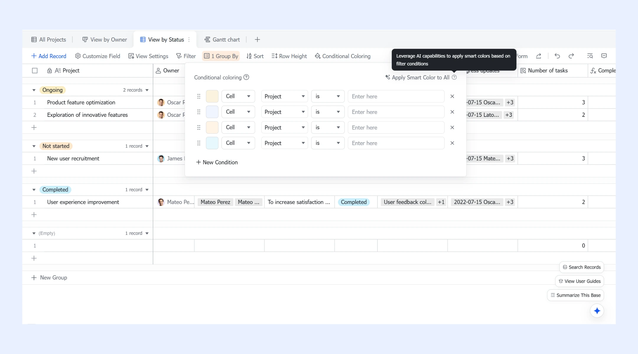
Task: Collapse the Completed group
Action: pyautogui.click(x=34, y=190)
